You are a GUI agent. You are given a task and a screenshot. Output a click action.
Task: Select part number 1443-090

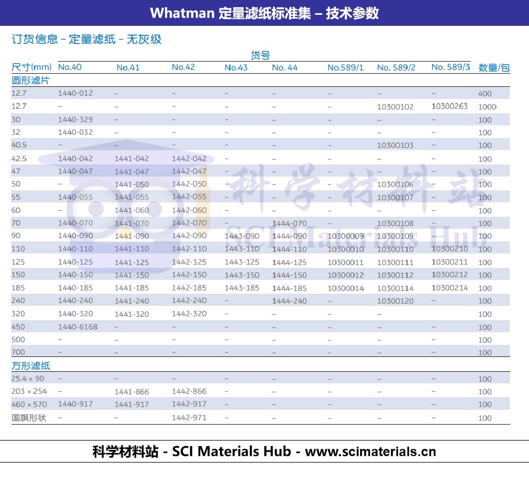pos(242,237)
